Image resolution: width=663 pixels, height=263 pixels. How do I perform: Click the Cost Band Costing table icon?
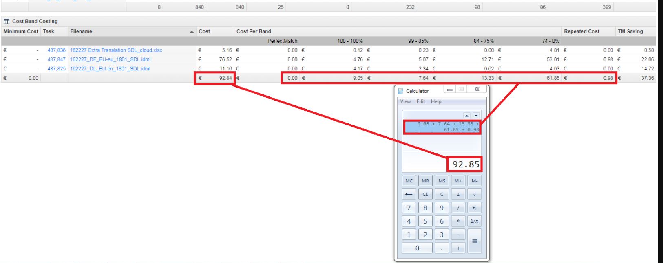(x=7, y=21)
